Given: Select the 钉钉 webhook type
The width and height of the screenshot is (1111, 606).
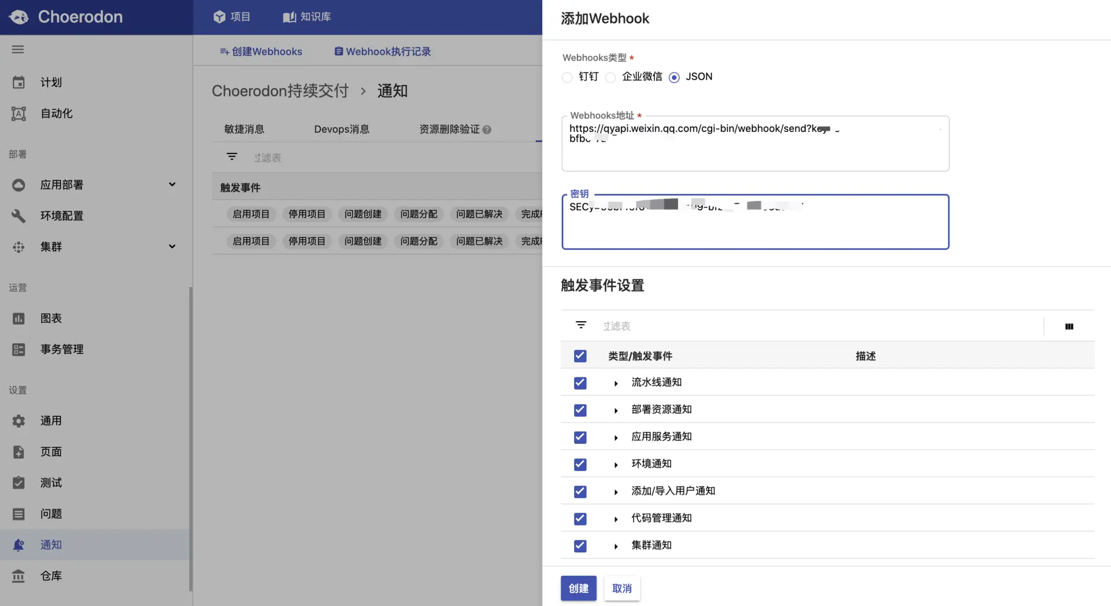Looking at the screenshot, I should tap(566, 77).
